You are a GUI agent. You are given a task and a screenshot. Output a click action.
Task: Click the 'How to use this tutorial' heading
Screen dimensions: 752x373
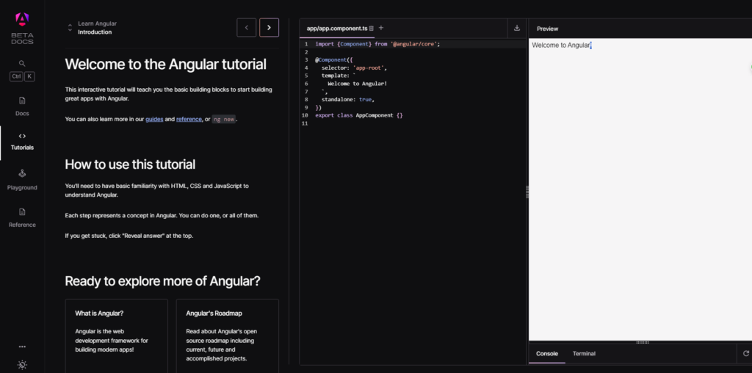[130, 164]
